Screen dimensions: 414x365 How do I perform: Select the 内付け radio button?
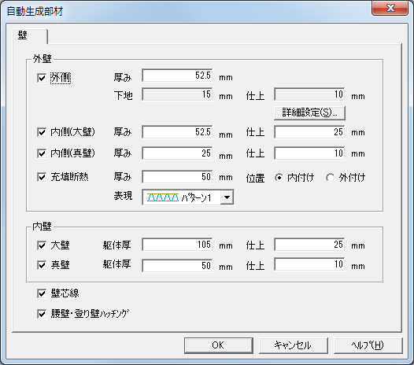(279, 178)
